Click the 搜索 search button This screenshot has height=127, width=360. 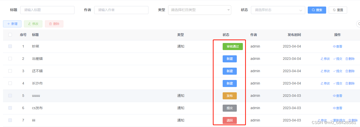[317, 10]
